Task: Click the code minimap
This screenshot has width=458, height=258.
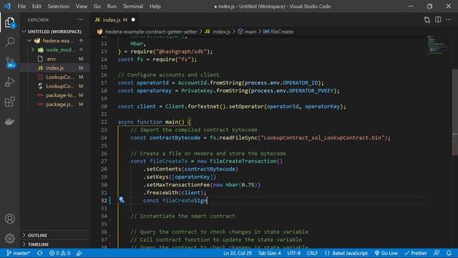Action: 439,45
